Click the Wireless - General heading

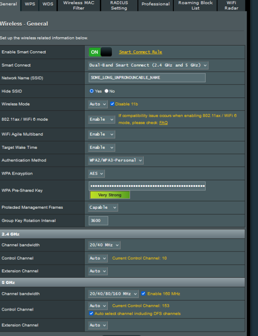tap(24, 24)
